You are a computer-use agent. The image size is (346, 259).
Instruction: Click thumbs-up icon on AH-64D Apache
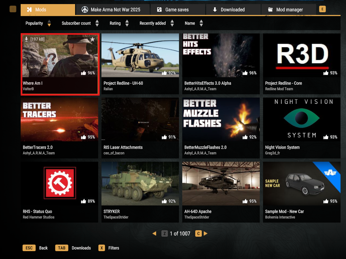pyautogui.click(x=245, y=201)
